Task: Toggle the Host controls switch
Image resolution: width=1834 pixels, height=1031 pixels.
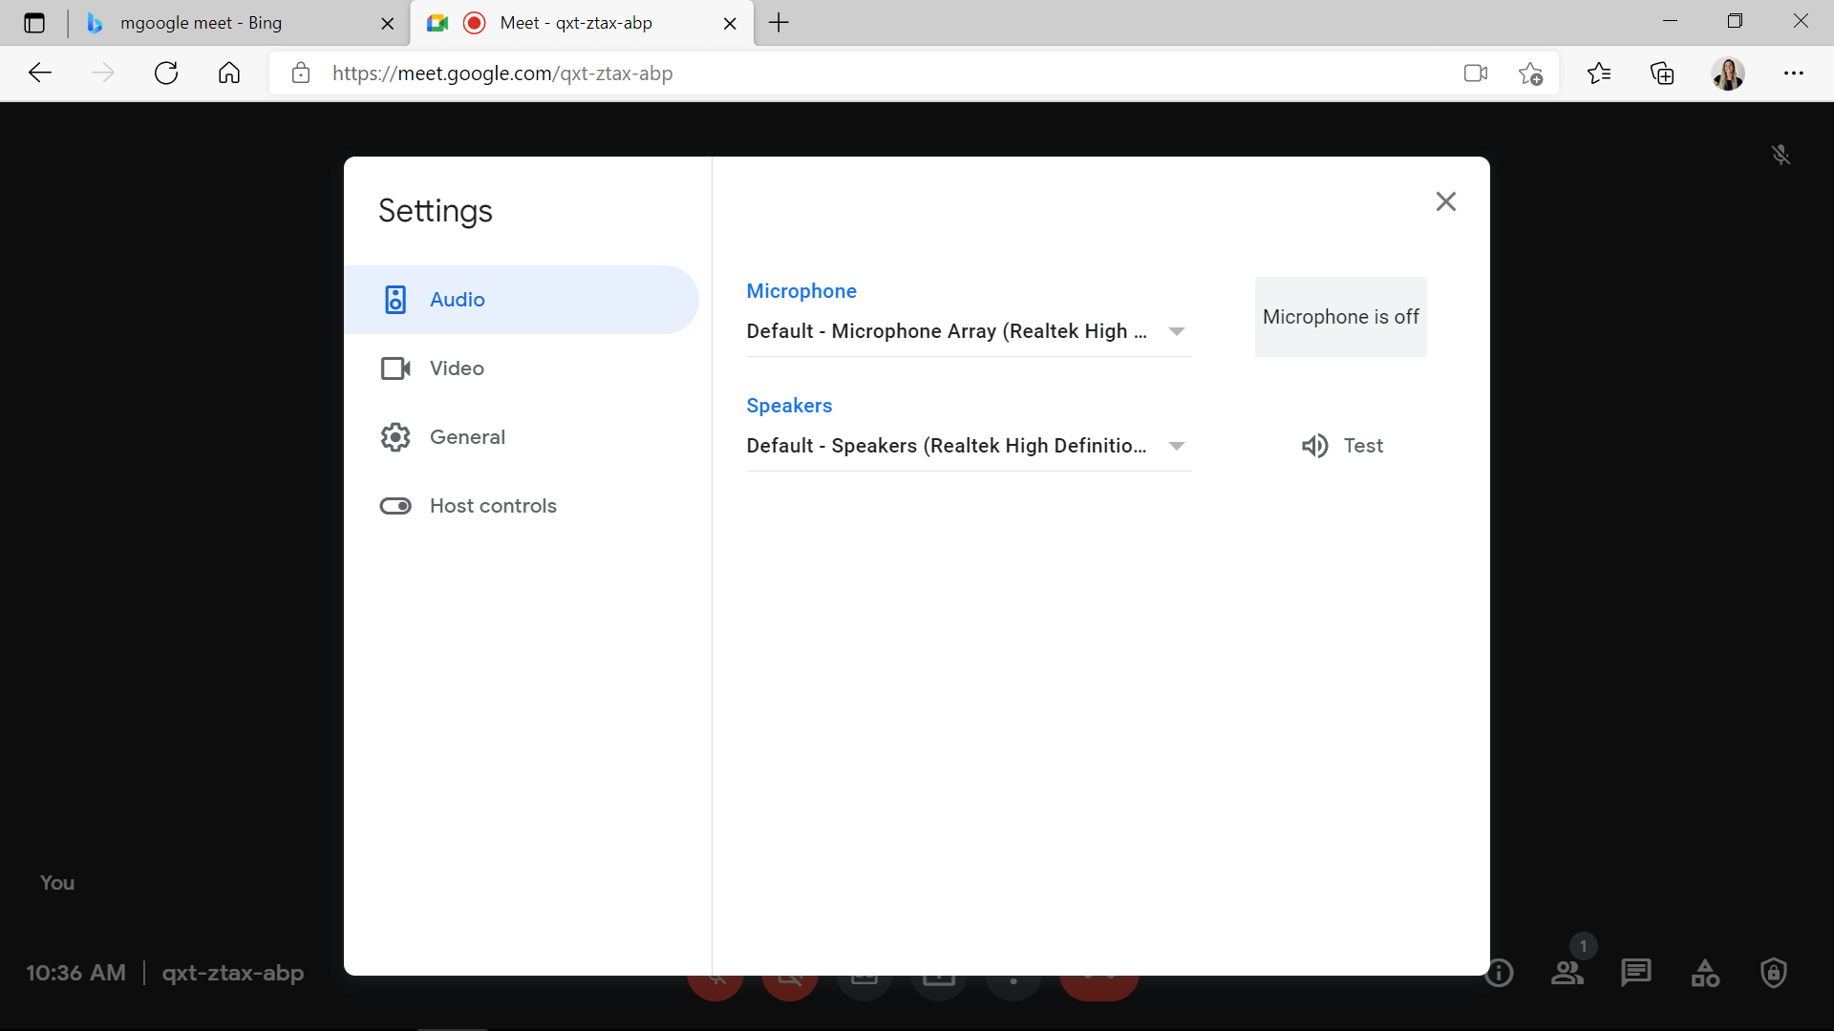Action: 395,505
